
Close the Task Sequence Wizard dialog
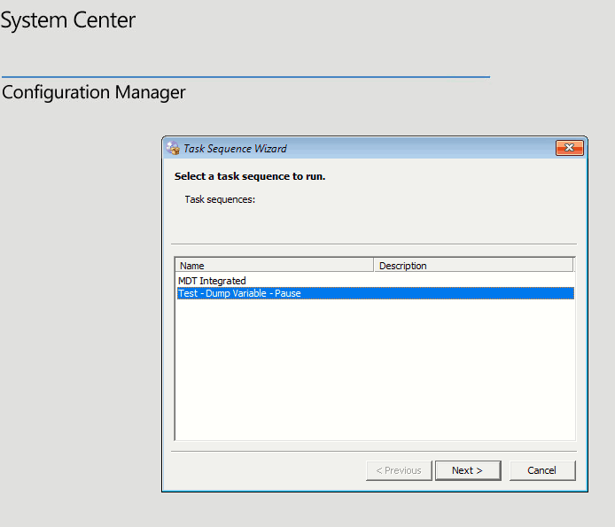pyautogui.click(x=570, y=148)
